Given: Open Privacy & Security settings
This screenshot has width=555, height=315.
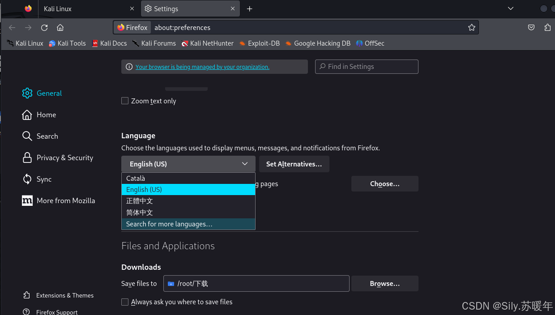Looking at the screenshot, I should 58,157.
